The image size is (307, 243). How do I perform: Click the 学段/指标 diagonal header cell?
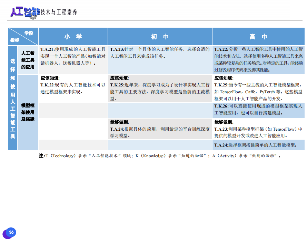pyautogui.click(x=23, y=37)
